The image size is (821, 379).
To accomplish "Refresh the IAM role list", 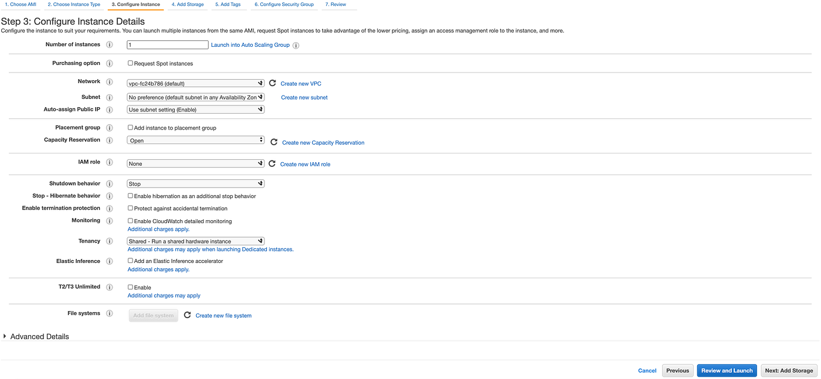I will coord(272,163).
